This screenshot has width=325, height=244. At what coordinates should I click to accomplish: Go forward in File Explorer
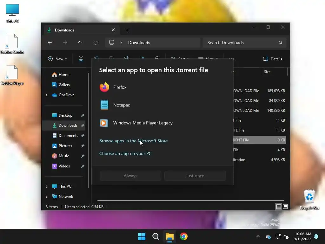pyautogui.click(x=65, y=43)
